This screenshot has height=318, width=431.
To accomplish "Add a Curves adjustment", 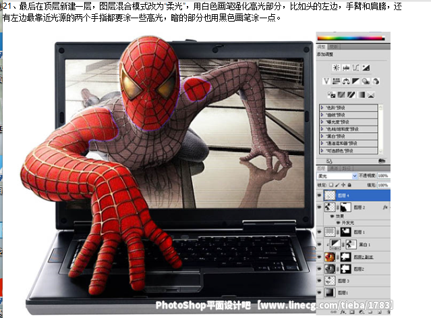I will pyautogui.click(x=355, y=68).
